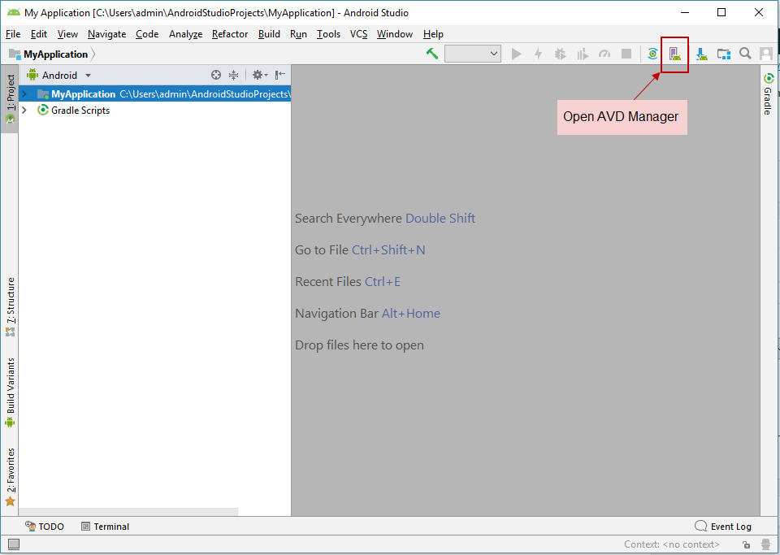Click the lock read-only status icon

coord(746,544)
